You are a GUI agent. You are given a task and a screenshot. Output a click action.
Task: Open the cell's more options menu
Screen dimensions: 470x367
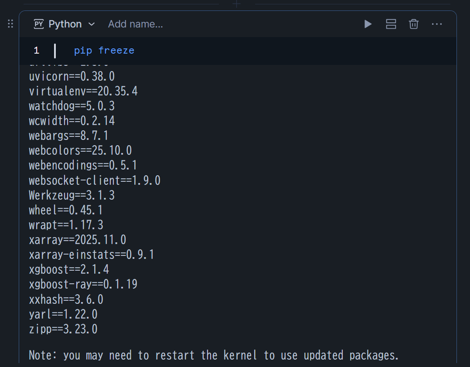coord(437,24)
